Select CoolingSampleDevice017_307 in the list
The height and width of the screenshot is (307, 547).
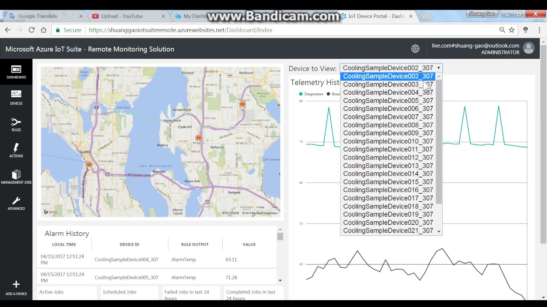[x=388, y=198]
